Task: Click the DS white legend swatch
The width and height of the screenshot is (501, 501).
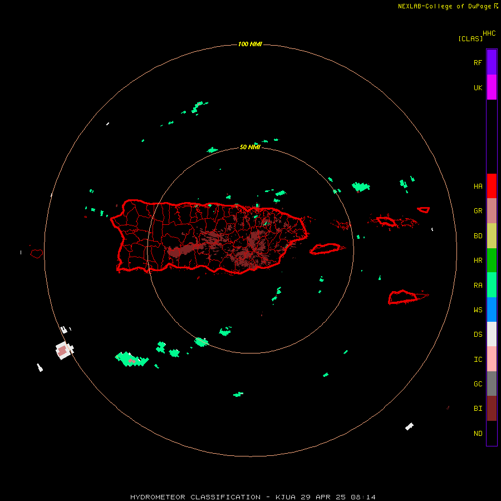Action: pyautogui.click(x=492, y=334)
